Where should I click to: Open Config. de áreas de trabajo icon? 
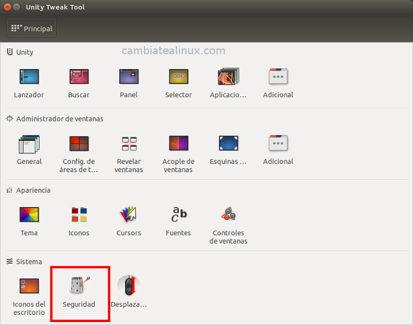point(78,144)
